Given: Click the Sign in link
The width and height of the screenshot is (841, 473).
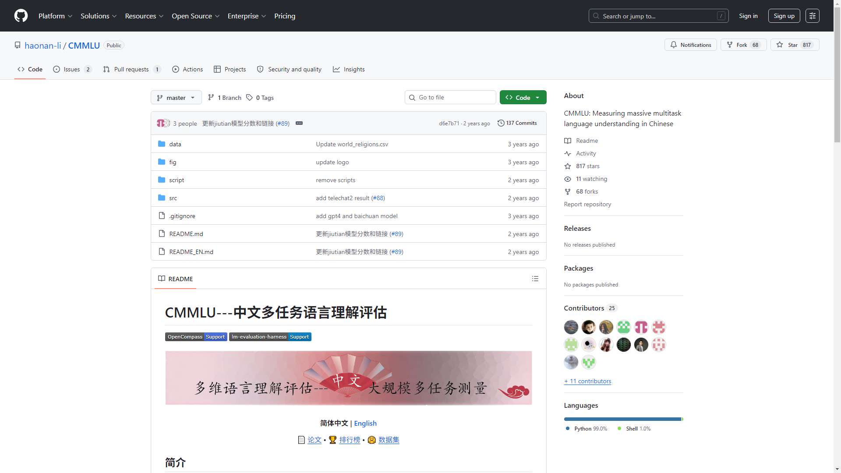Looking at the screenshot, I should pos(748,16).
